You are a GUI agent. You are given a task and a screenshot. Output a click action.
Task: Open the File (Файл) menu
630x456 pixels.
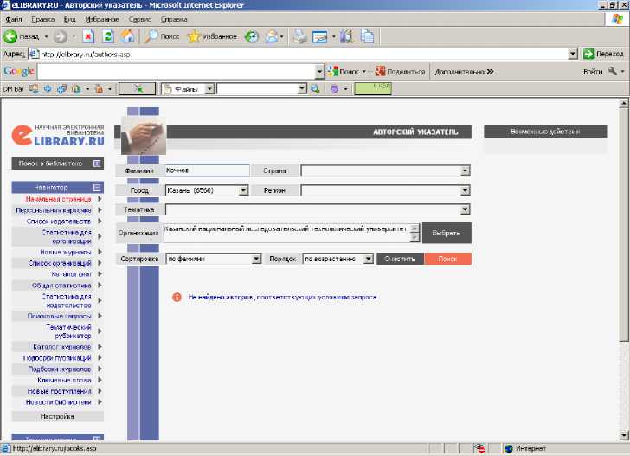point(14,19)
